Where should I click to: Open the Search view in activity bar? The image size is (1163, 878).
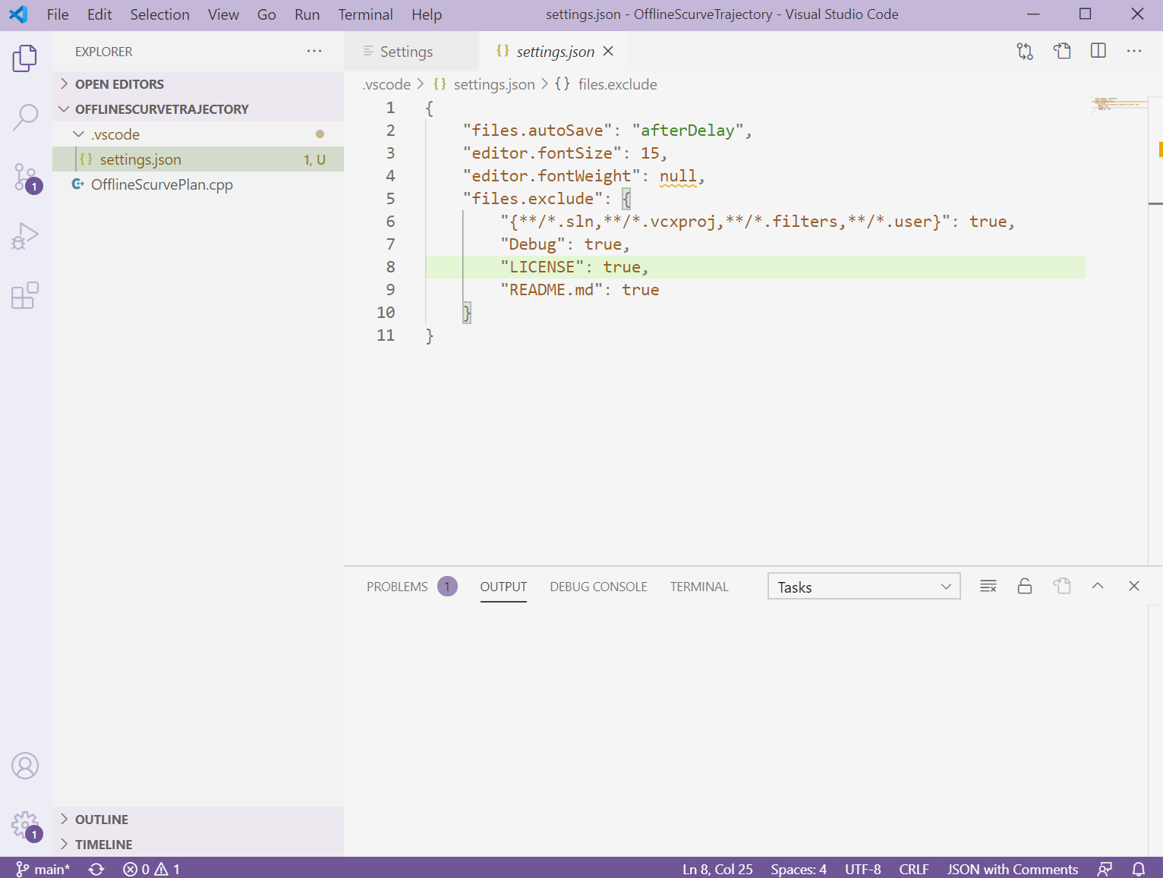click(x=25, y=118)
